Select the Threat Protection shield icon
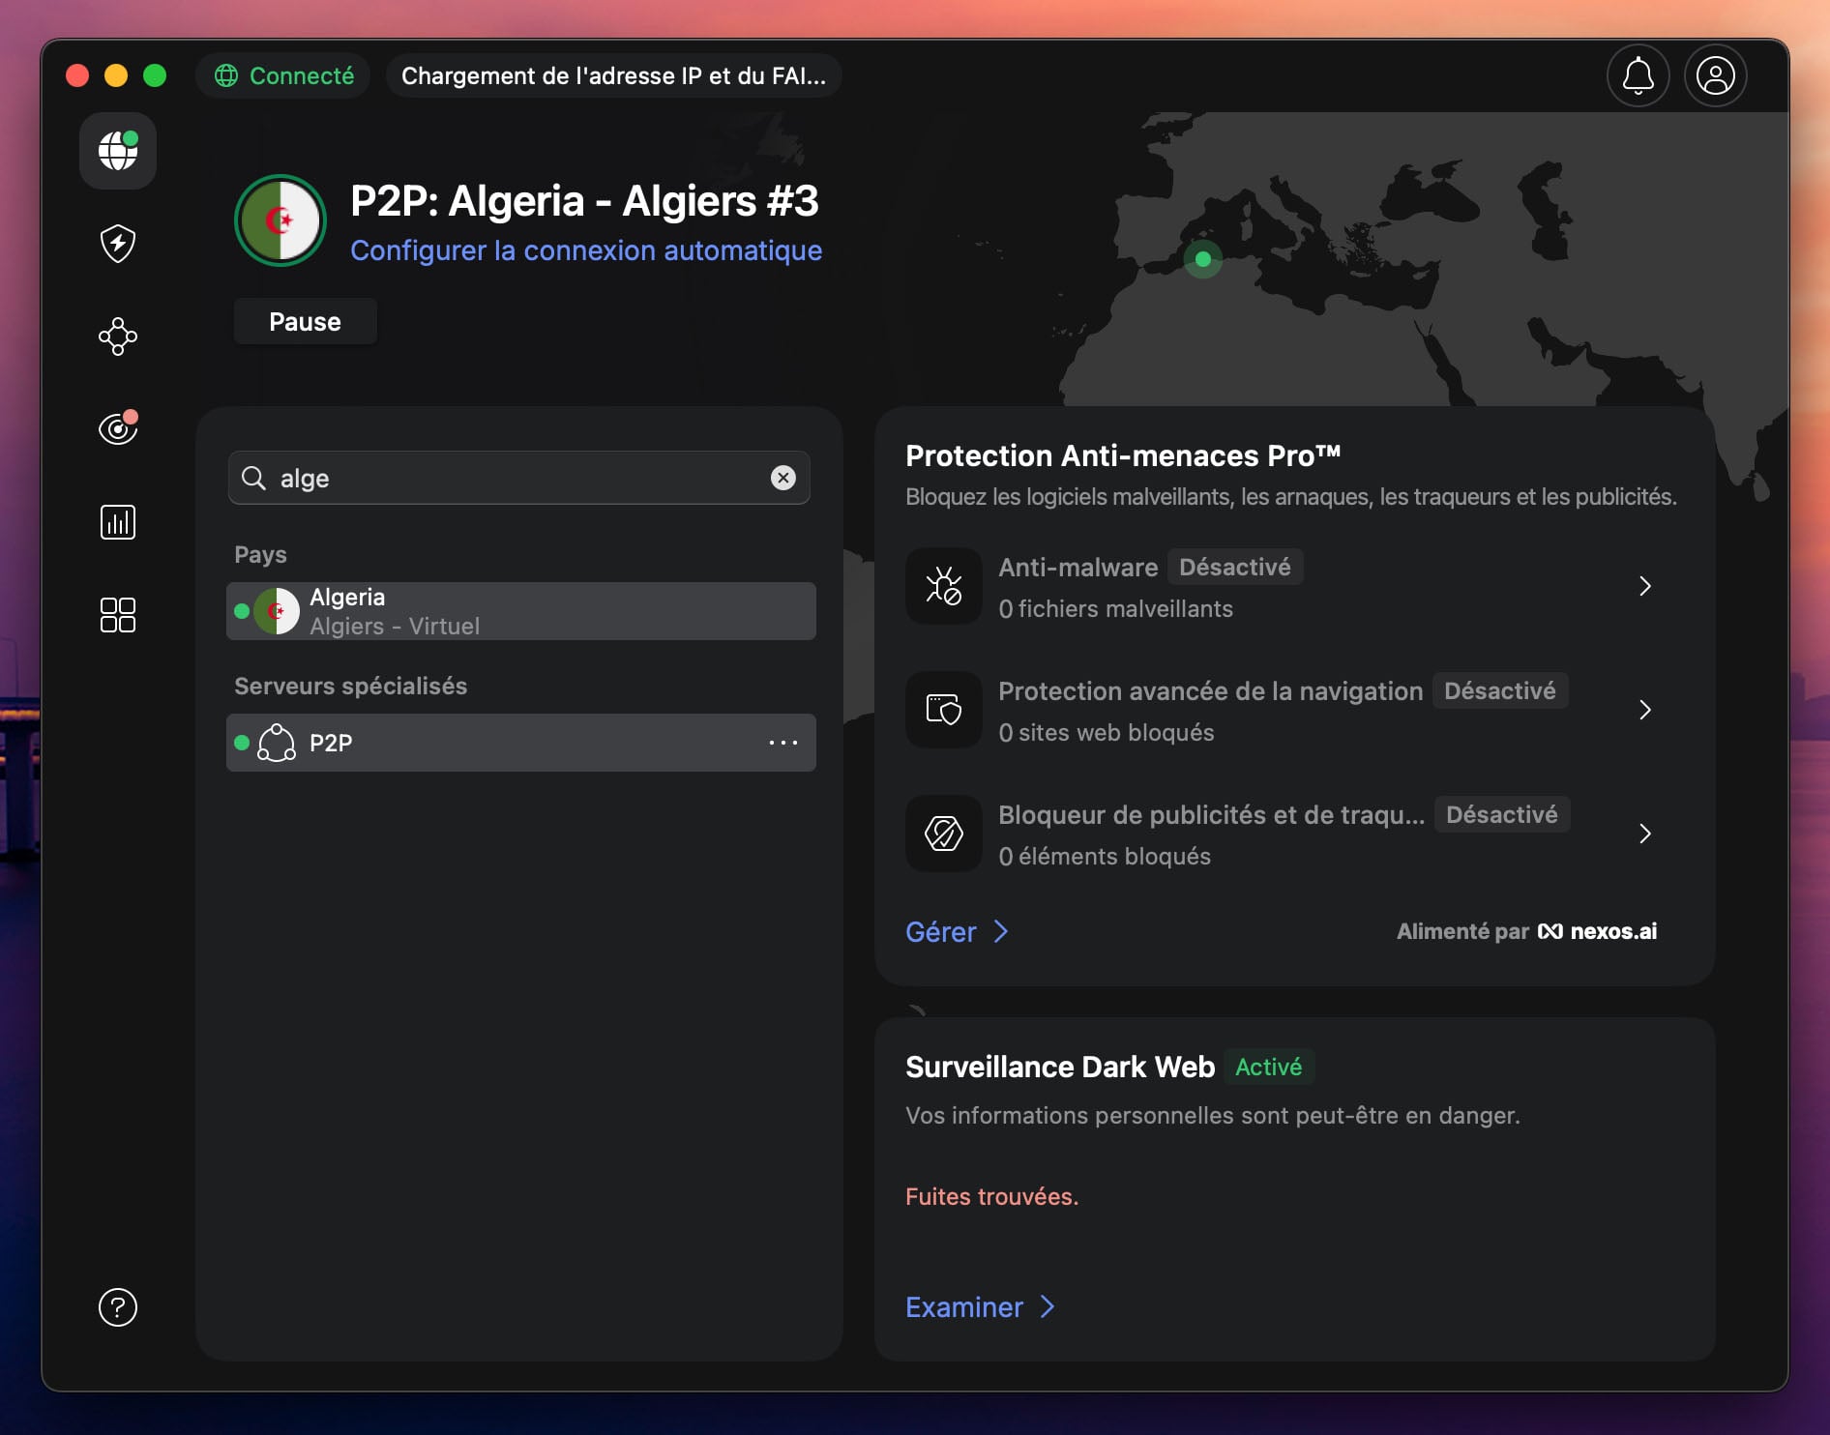This screenshot has width=1830, height=1435. pos(117,244)
